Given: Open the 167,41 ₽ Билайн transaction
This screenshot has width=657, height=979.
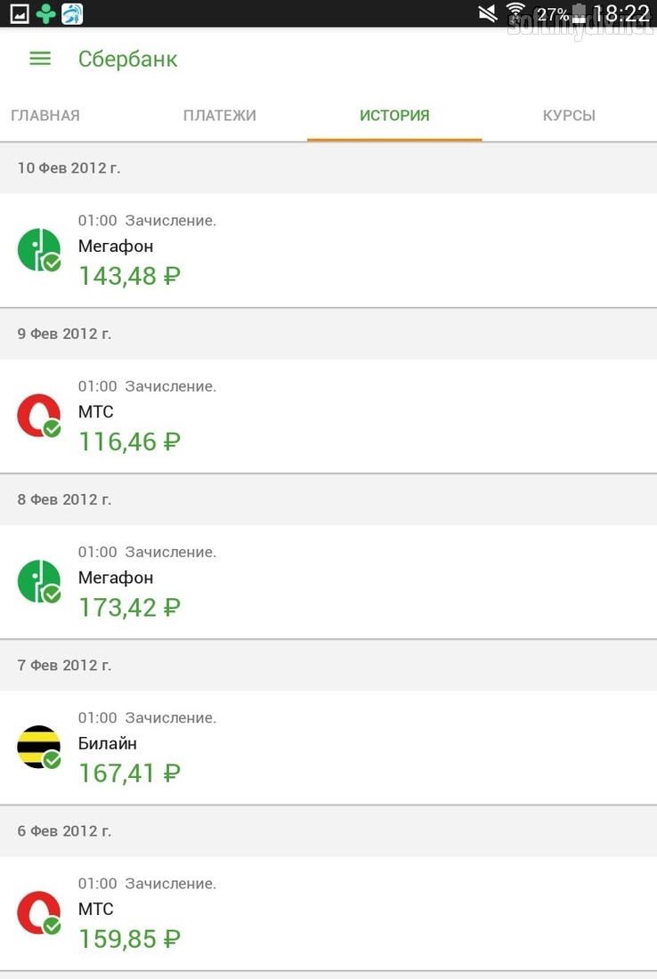Looking at the screenshot, I should pos(328,748).
